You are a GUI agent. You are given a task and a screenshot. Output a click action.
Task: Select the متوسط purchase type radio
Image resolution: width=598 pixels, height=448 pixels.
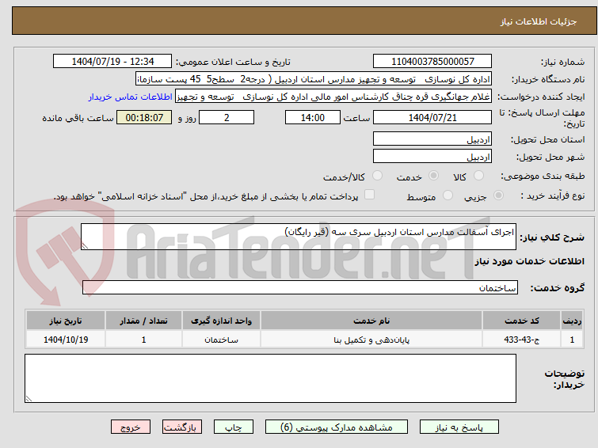(x=448, y=196)
